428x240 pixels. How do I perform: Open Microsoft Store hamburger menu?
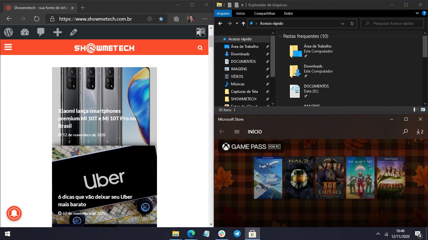[x=237, y=132]
